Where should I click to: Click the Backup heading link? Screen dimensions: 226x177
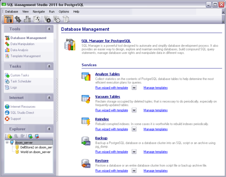point(101,138)
